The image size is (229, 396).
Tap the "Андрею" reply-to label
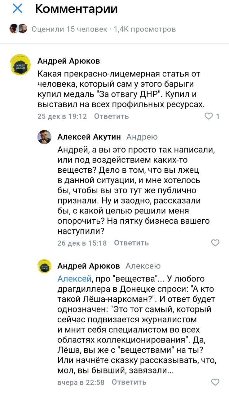(142, 137)
